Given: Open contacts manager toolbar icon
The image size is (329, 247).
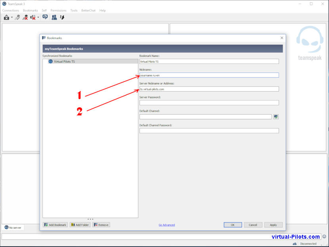Looking at the screenshot, I should [x=54, y=17].
